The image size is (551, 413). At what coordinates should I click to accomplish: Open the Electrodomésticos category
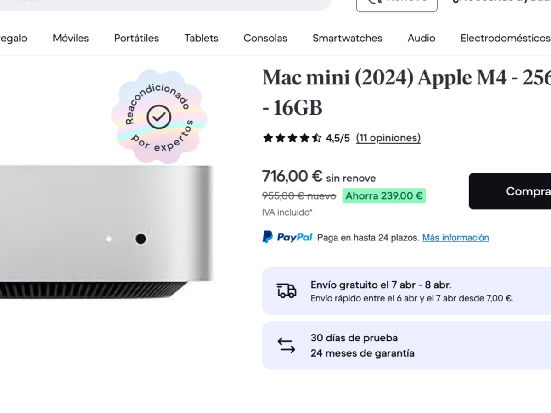[505, 38]
